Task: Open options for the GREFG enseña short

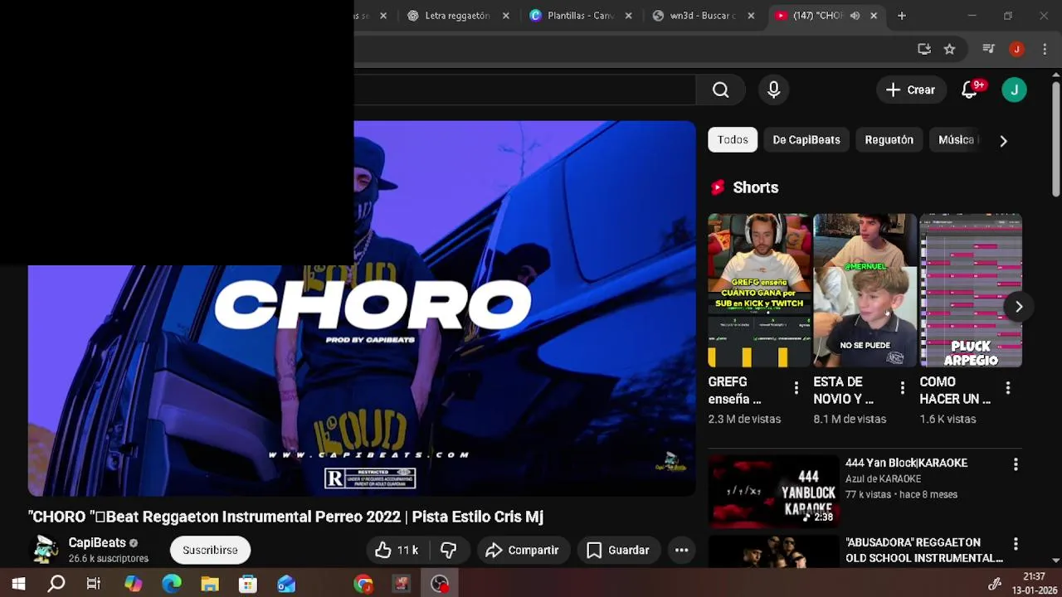Action: click(x=796, y=388)
